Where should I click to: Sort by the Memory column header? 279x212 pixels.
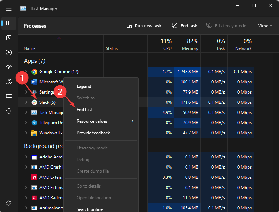point(187,44)
